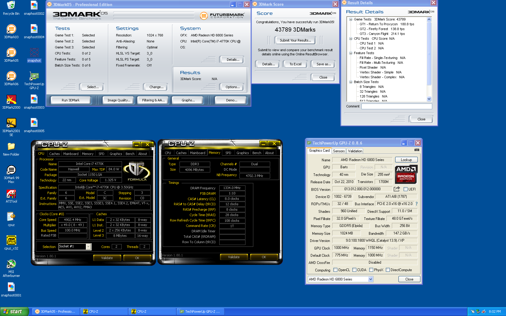
Task: Click the Image Quality button
Action: tap(119, 100)
